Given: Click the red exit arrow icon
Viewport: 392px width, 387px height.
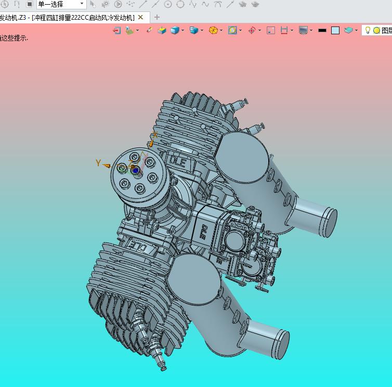Looking at the screenshot, I should click(x=117, y=31).
